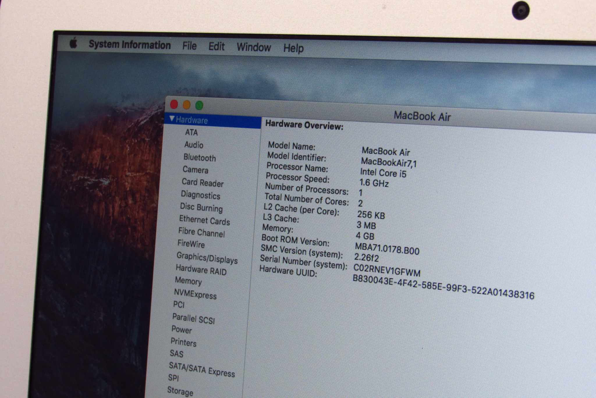
Task: Select ATA in the sidebar
Action: tap(191, 133)
